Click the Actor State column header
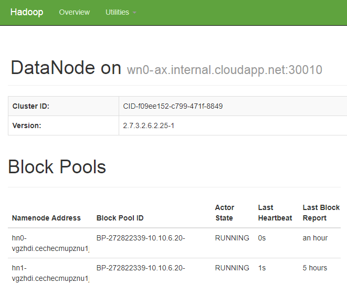This screenshot has width=347, height=294. tap(225, 213)
